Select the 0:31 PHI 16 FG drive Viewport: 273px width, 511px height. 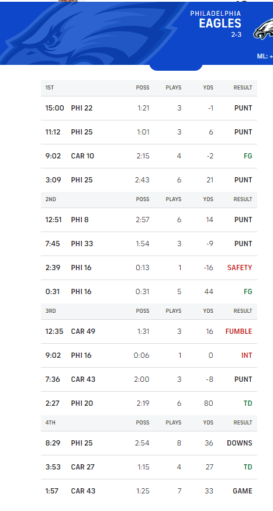pyautogui.click(x=149, y=292)
